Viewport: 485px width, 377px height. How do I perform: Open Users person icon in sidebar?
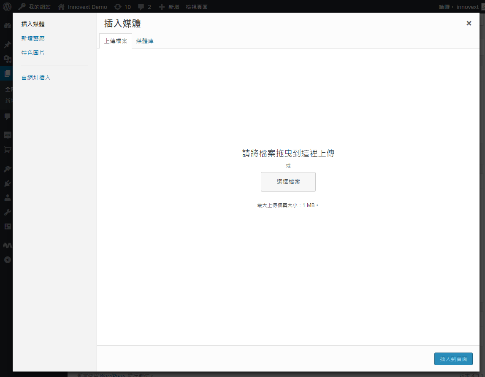click(x=7, y=197)
